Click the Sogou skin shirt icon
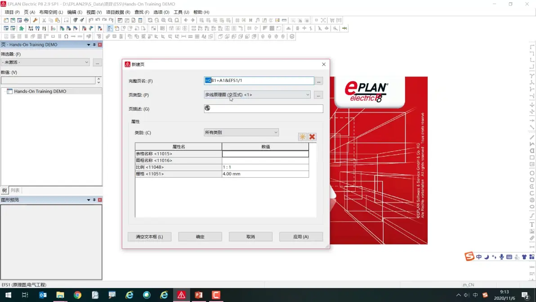Image resolution: width=536 pixels, height=302 pixels. click(x=524, y=257)
